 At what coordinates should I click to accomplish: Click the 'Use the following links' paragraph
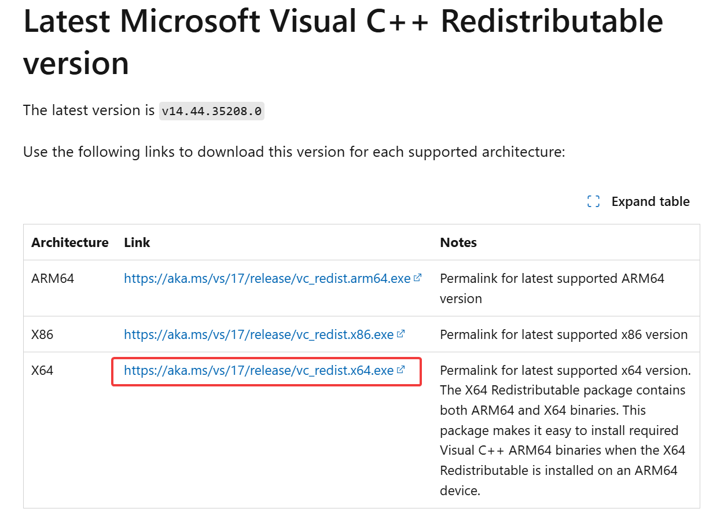coord(294,152)
